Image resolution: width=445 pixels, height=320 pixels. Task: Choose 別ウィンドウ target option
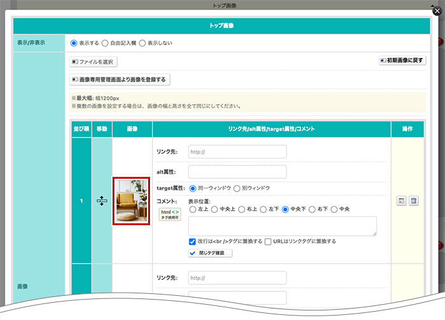238,188
